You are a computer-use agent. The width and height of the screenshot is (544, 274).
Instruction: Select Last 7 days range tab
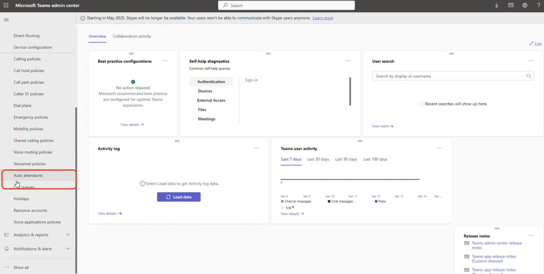point(291,159)
